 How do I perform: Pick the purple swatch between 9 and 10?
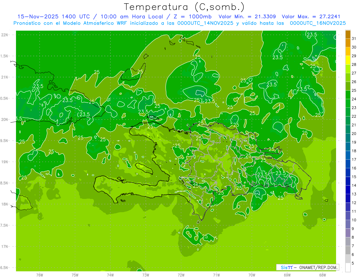coord(348,225)
